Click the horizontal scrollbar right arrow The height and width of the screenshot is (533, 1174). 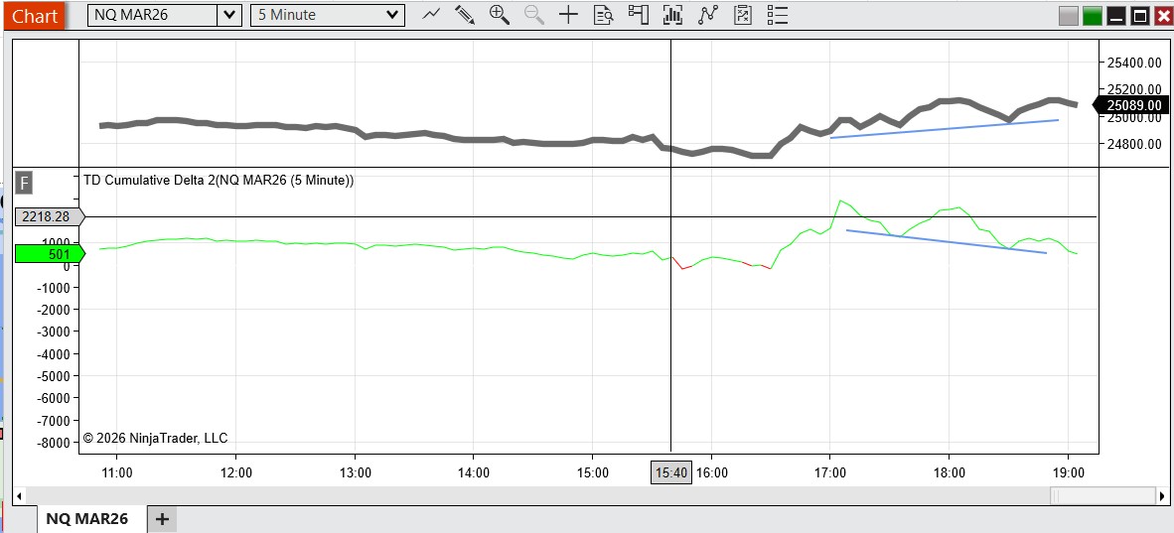coord(1162,495)
